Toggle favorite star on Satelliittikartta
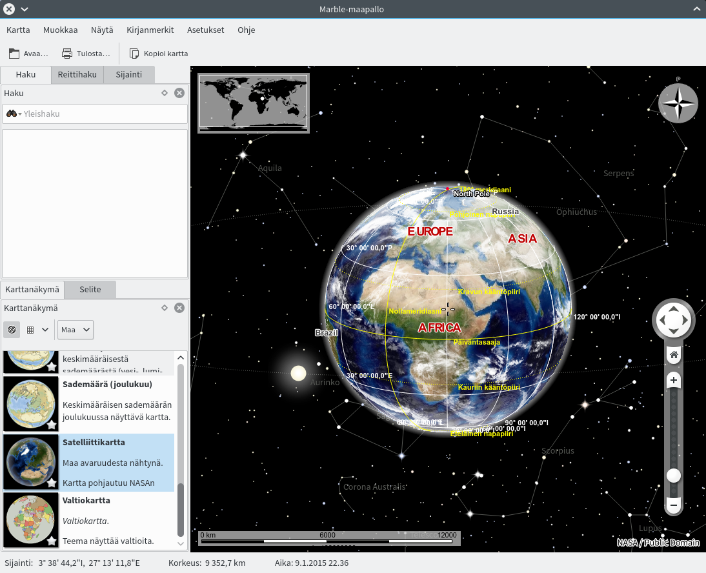Screen dimensions: 706x573 (52, 483)
